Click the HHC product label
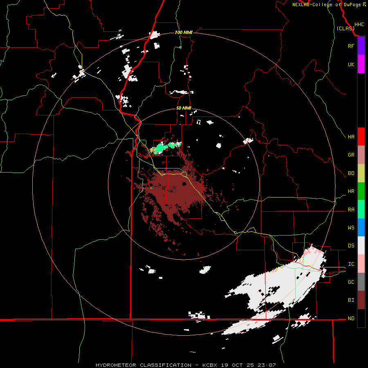The image size is (368, 368). coord(359,25)
